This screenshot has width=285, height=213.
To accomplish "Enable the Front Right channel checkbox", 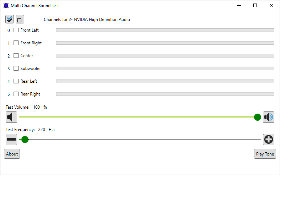I will tap(16, 43).
